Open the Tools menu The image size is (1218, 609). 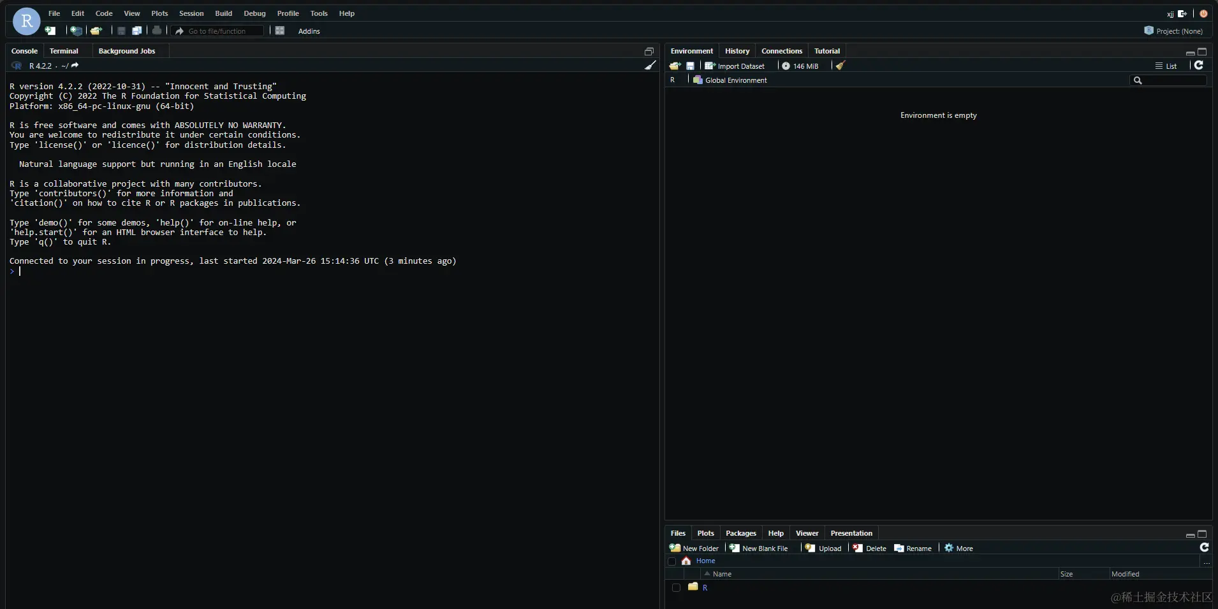319,13
